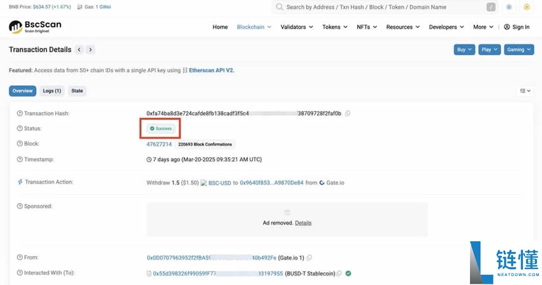Copy the From address
Screen dimensions: 542x285
(x=309, y=258)
